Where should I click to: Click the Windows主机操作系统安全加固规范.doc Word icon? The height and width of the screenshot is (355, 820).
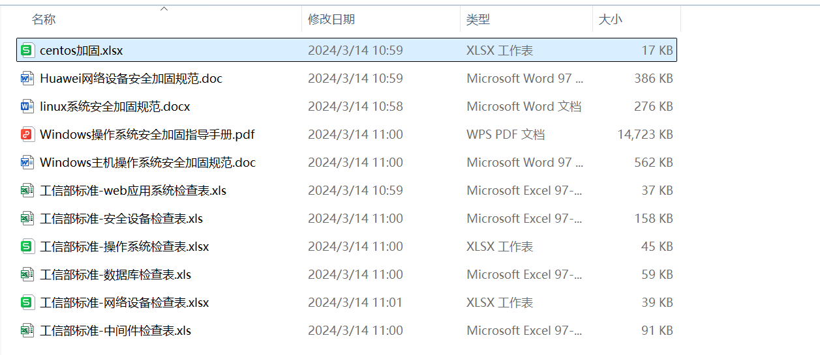(27, 162)
